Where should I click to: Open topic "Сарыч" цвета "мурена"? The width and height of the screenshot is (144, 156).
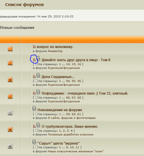point(59,144)
